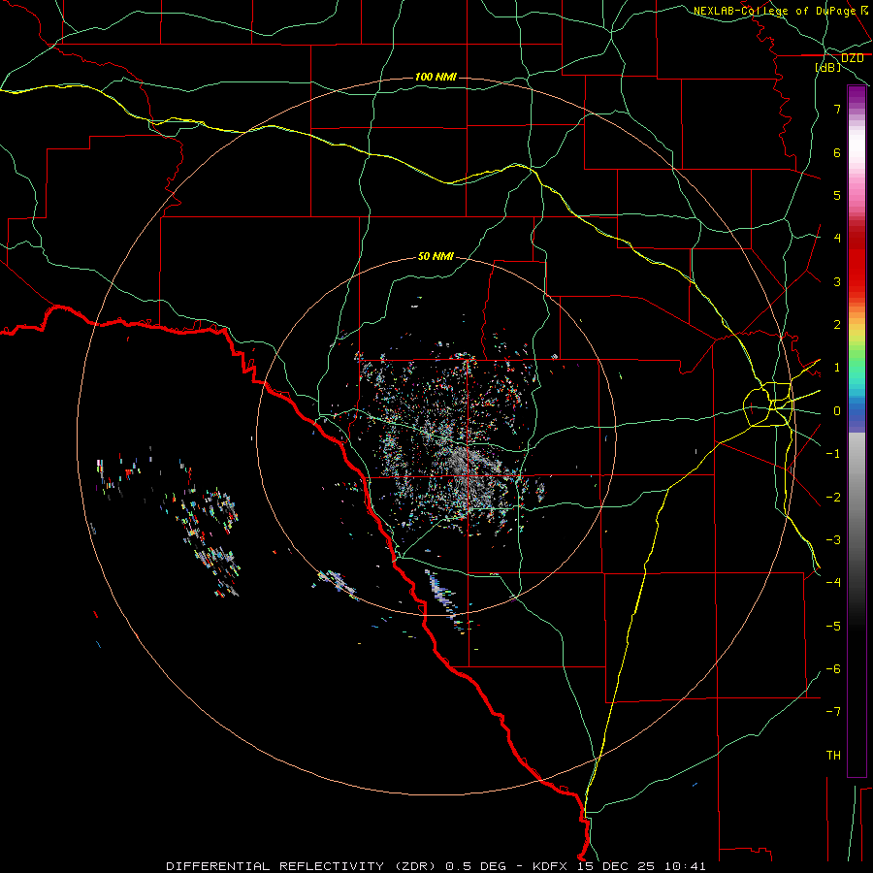Viewport: 873px width, 873px height.
Task: Click the '100 NMI' range ring label
Action: pos(436,77)
